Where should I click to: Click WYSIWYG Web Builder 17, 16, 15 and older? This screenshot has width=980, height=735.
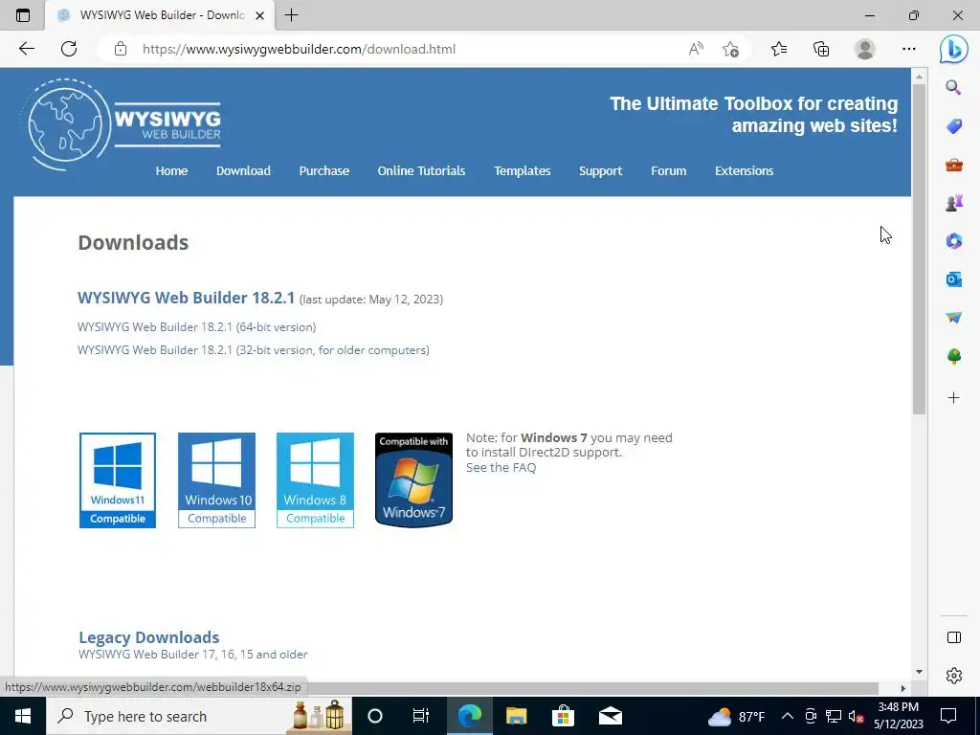193,655
